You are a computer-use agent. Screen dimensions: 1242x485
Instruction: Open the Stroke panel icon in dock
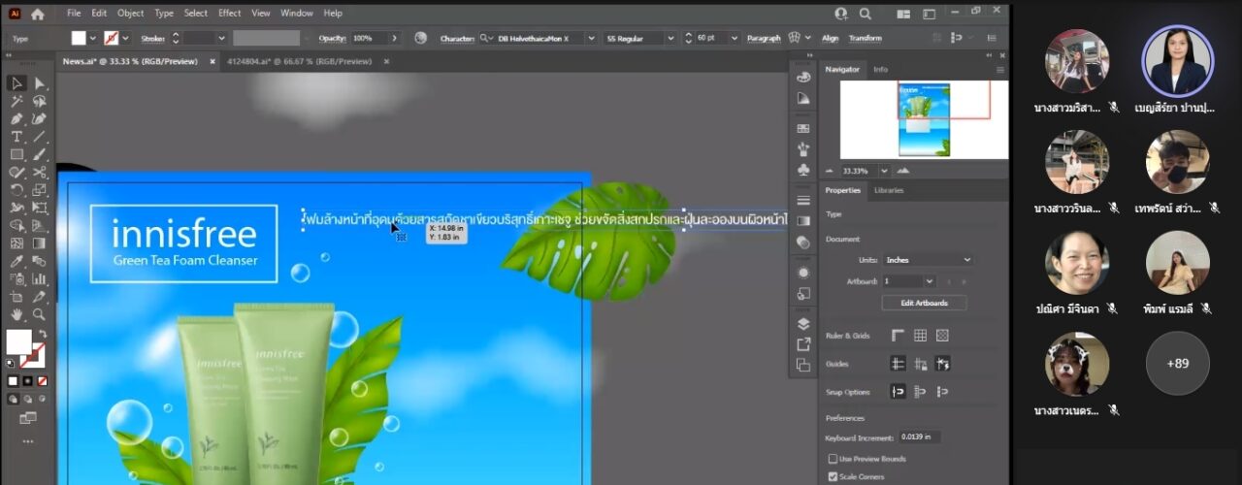803,200
